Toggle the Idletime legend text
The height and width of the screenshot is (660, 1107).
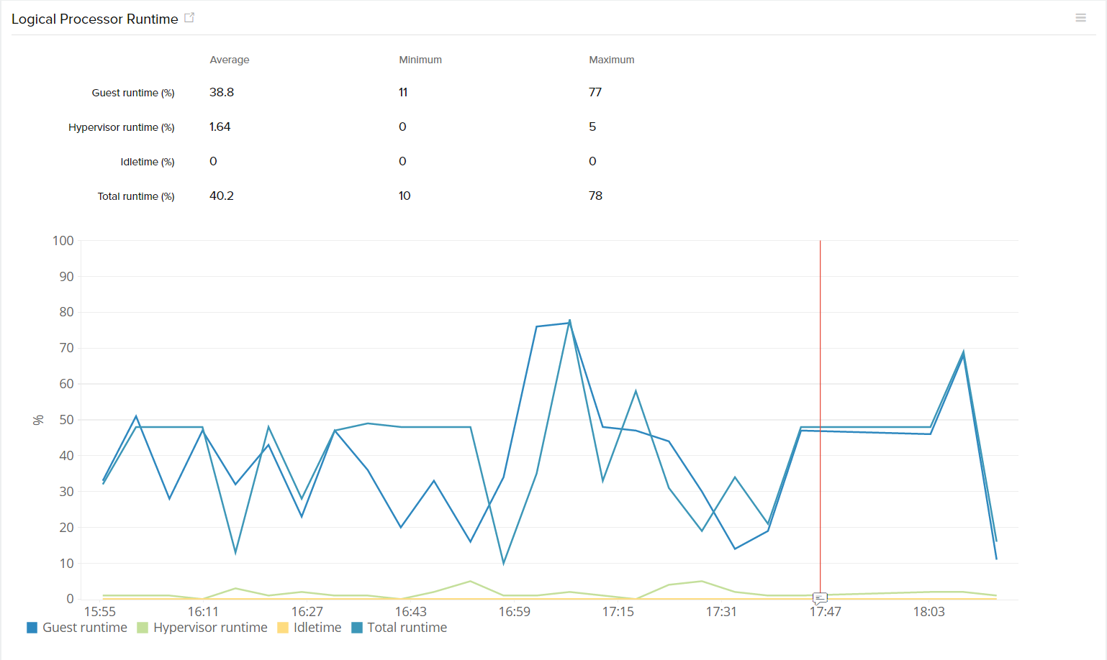click(317, 628)
